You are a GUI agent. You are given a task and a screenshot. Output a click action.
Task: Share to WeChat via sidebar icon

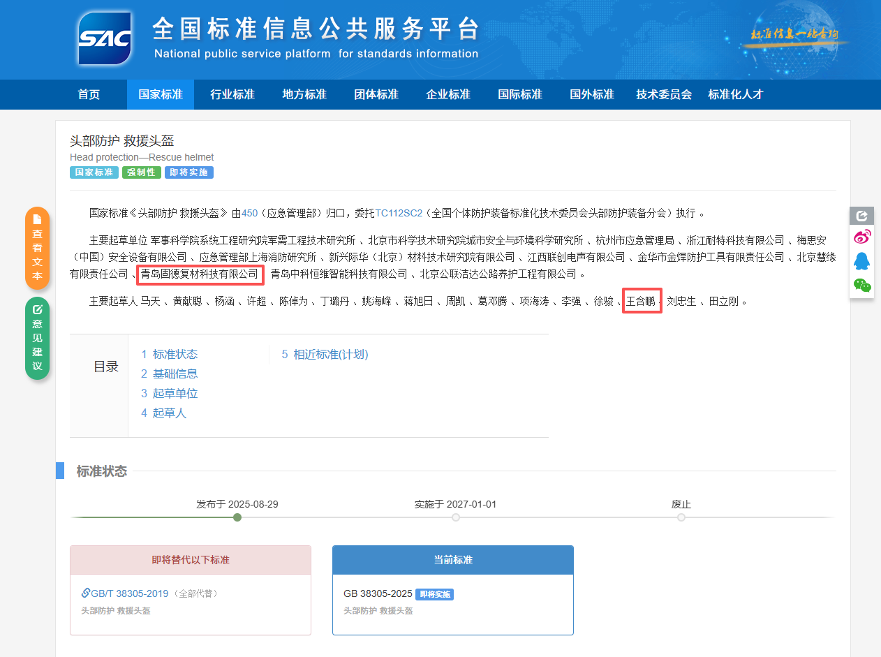point(862,285)
